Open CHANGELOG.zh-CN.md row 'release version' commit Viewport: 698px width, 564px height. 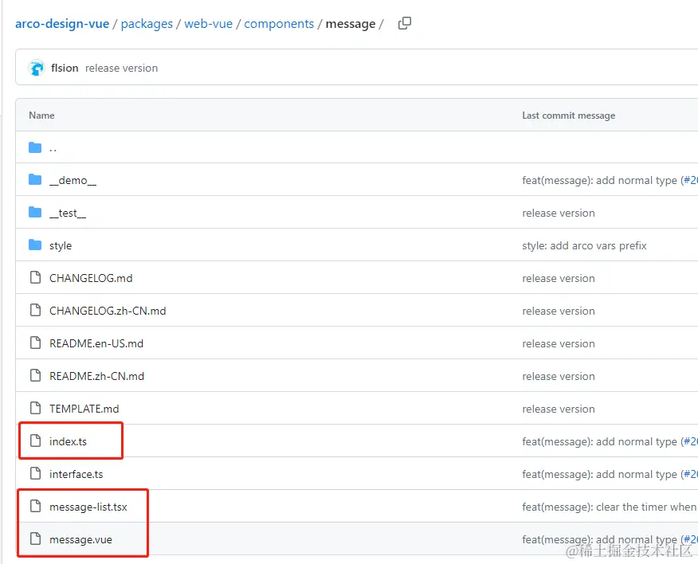(x=559, y=311)
